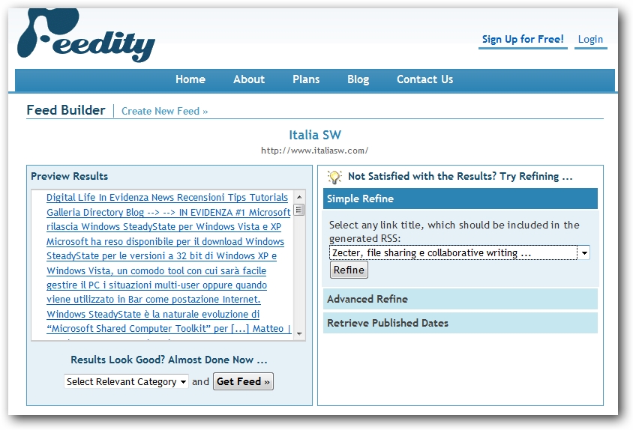Click the preview list scrollbar thumb
Screen dimensions: 633x430
tap(299, 210)
